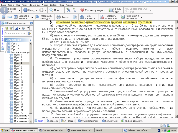Switch to the Справка tab
This screenshot has height=133, width=178.
coord(52,121)
